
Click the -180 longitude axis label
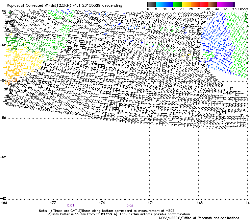click(x=3, y=203)
